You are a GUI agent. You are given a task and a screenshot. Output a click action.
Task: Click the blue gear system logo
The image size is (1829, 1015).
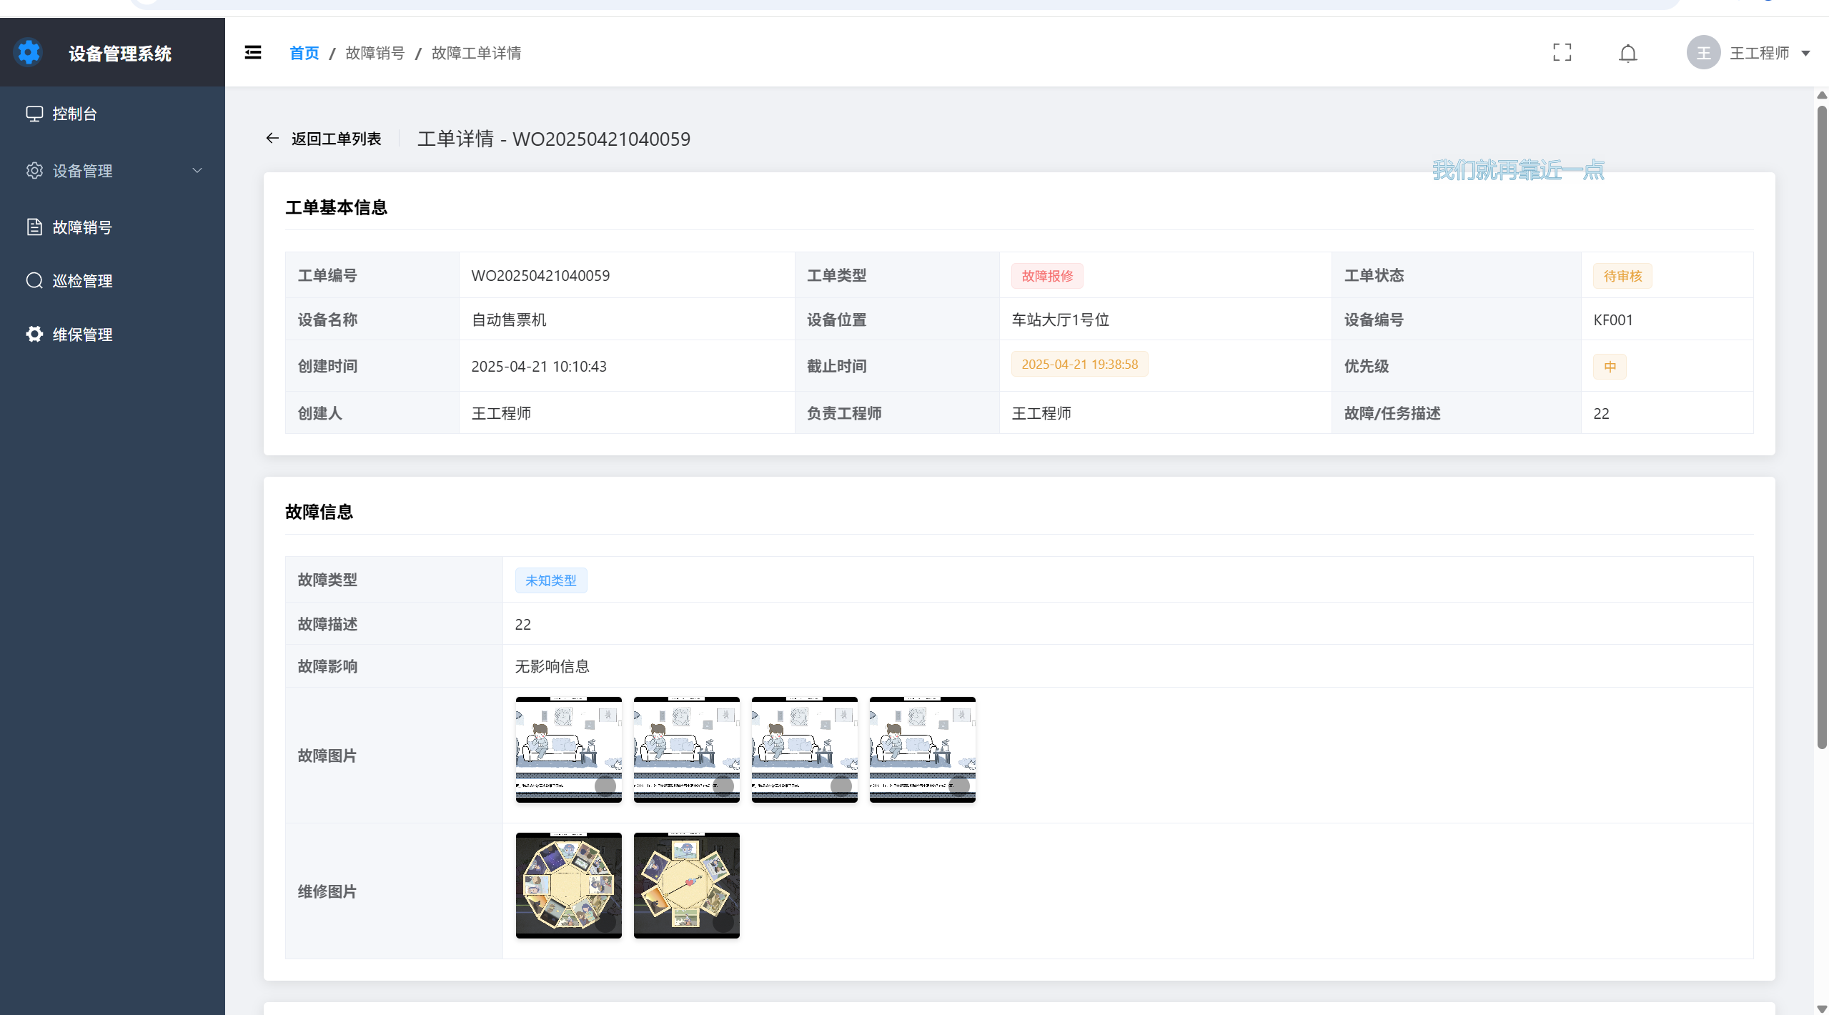[x=29, y=53]
